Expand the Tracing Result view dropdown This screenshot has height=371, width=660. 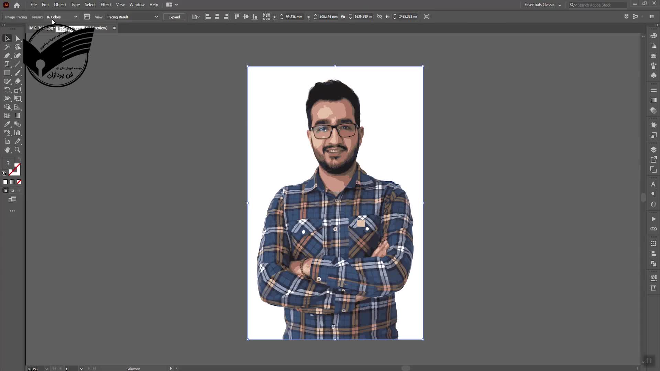tap(132, 17)
